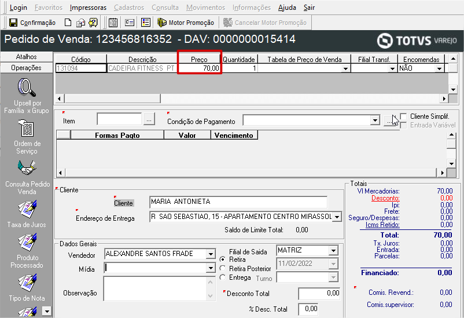Open the Ajuda menu

click(287, 8)
